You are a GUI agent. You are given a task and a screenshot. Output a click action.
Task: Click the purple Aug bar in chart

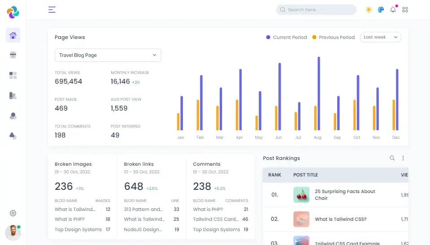coord(319,94)
